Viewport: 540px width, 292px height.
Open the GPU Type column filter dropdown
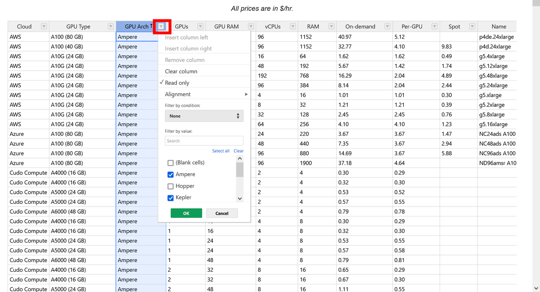tap(110, 27)
